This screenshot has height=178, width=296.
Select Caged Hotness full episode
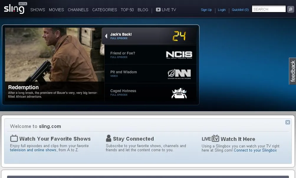tap(150, 92)
